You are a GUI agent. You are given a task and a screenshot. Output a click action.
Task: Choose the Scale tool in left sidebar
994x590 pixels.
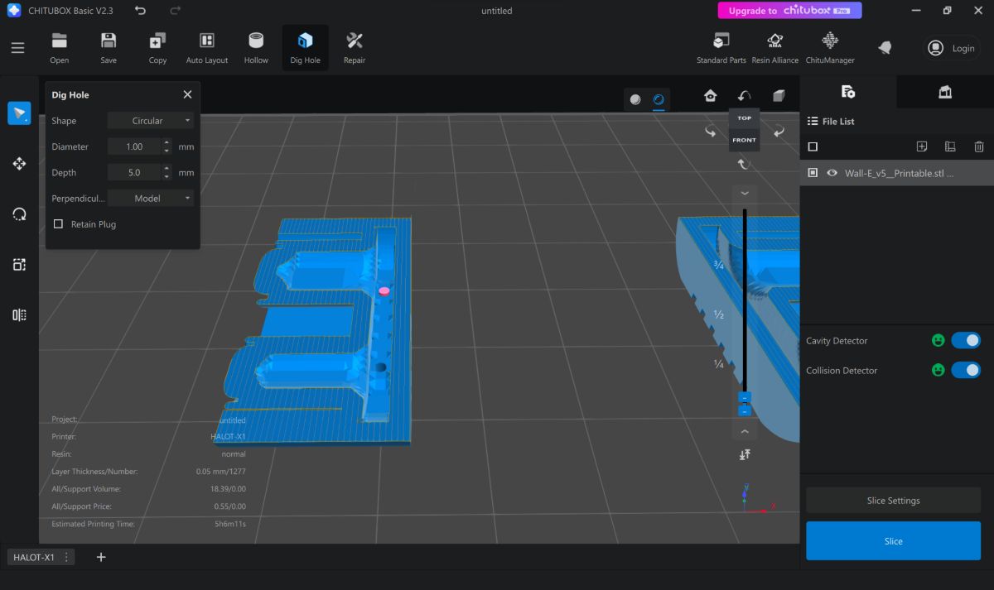coord(19,265)
